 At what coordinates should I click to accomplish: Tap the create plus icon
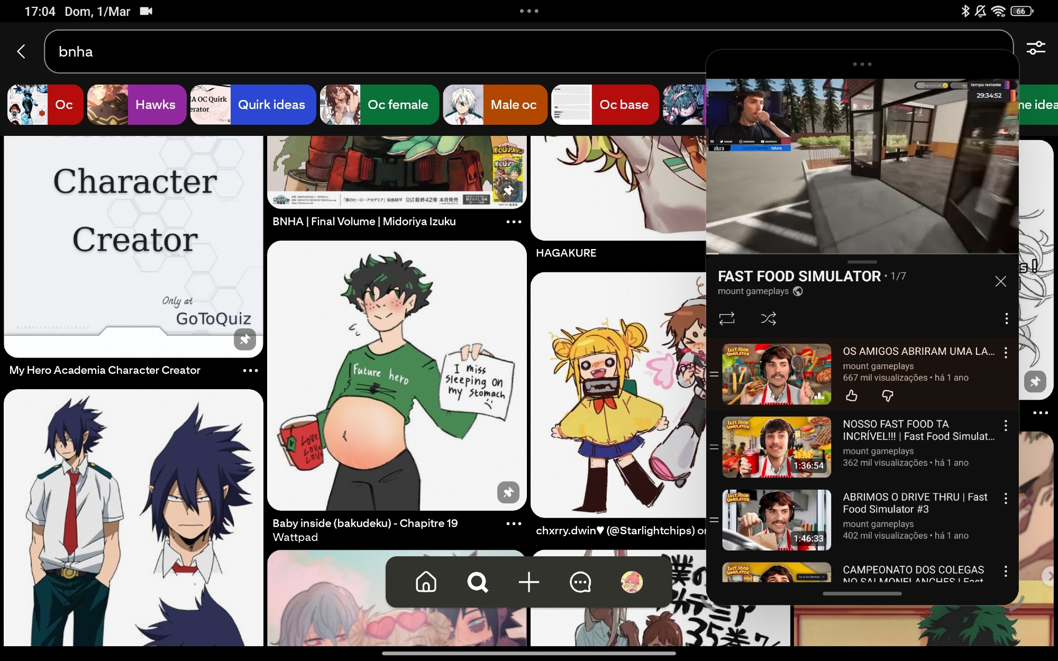528,582
